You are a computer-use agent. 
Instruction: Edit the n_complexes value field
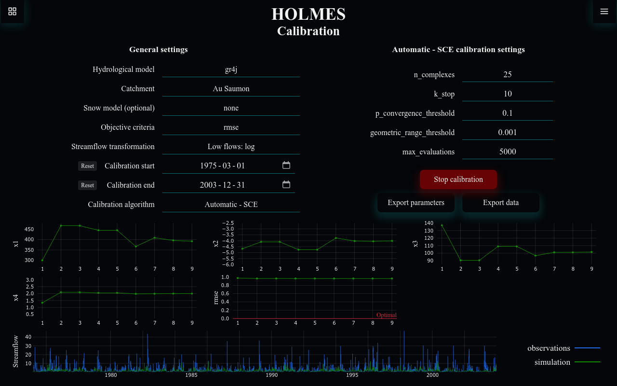coord(508,74)
